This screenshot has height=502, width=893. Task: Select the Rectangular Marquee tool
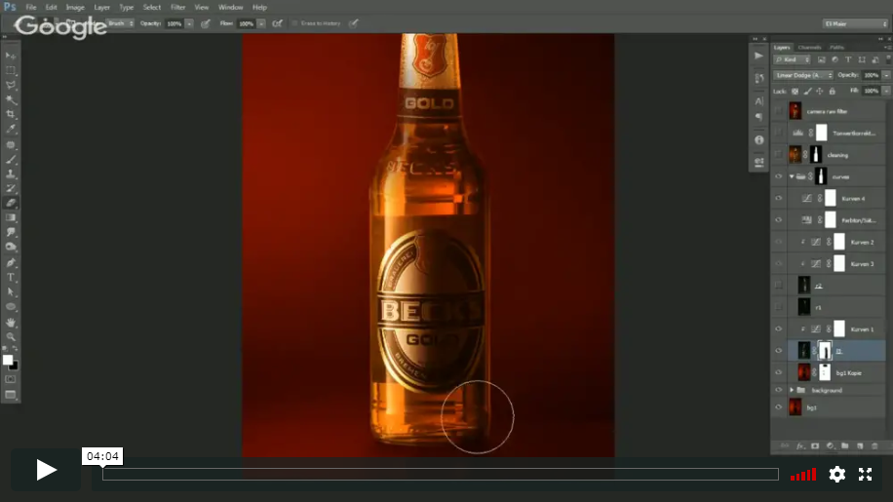[11, 70]
